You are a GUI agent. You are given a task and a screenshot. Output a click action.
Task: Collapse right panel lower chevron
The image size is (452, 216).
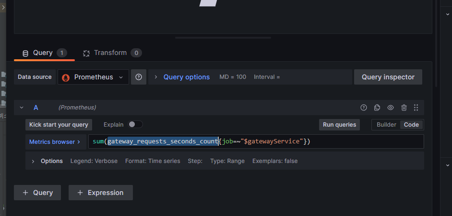point(447,165)
